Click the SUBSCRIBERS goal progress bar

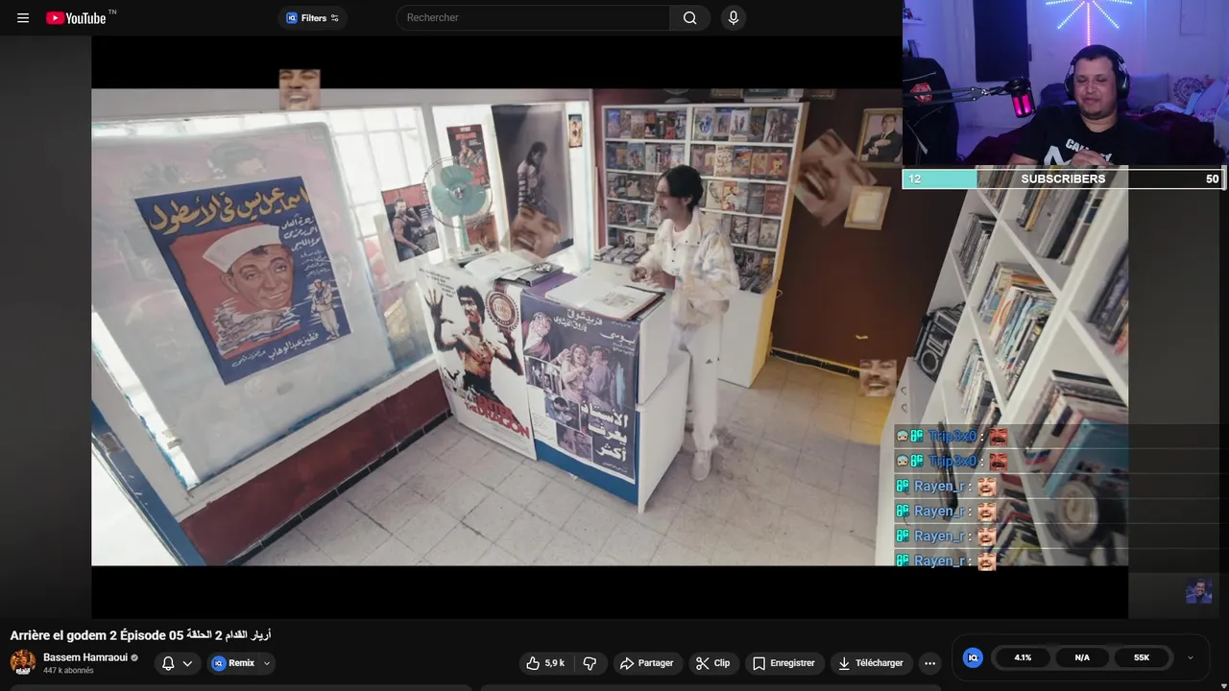pyautogui.click(x=1063, y=179)
